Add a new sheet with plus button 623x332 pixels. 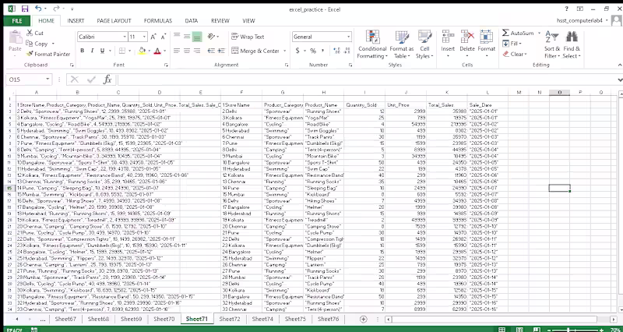pyautogui.click(x=363, y=319)
